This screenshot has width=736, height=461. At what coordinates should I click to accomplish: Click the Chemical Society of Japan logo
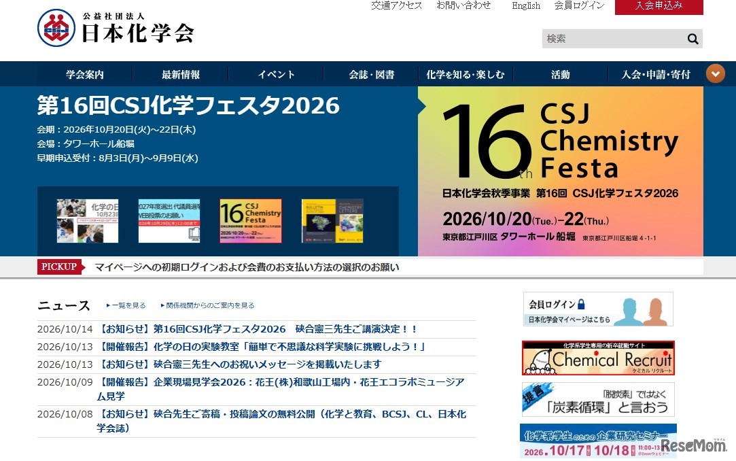pyautogui.click(x=116, y=28)
